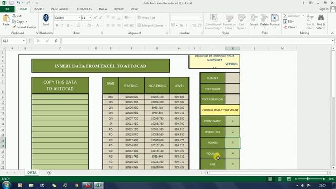336x189 pixels.
Task: Click Format cells icon
Action: pos(275,18)
